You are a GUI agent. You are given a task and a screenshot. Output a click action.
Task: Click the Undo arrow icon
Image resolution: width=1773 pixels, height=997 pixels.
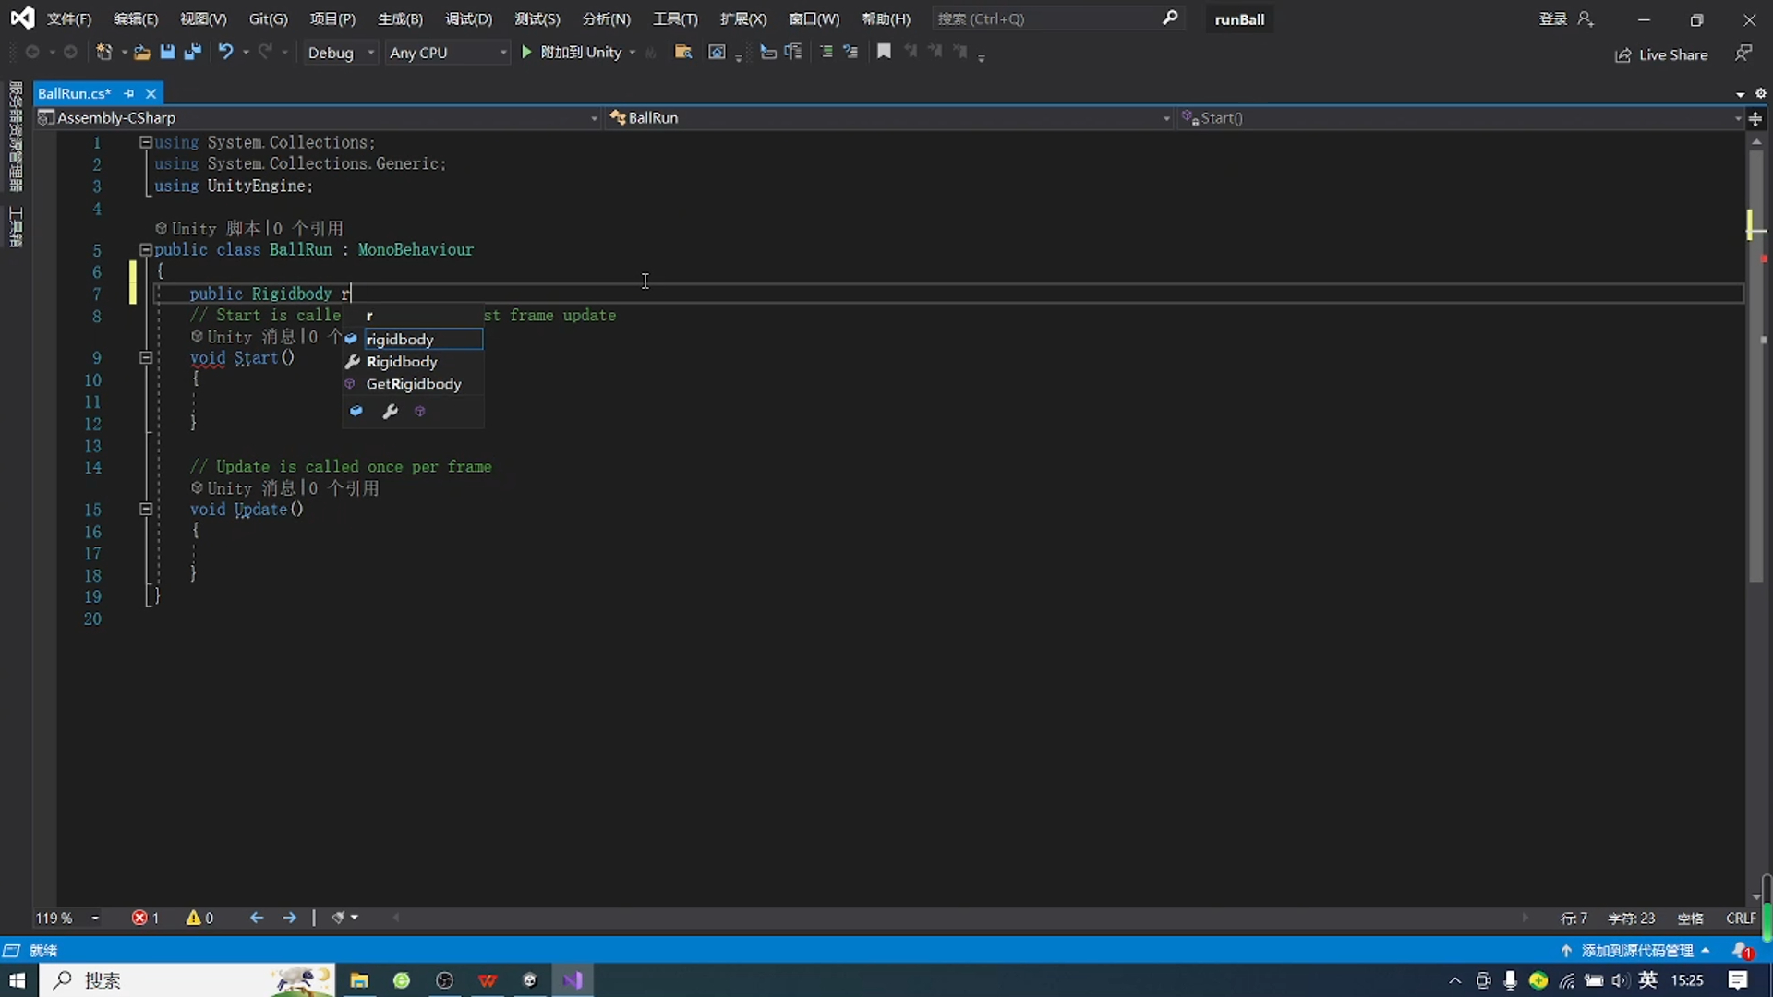(x=224, y=53)
